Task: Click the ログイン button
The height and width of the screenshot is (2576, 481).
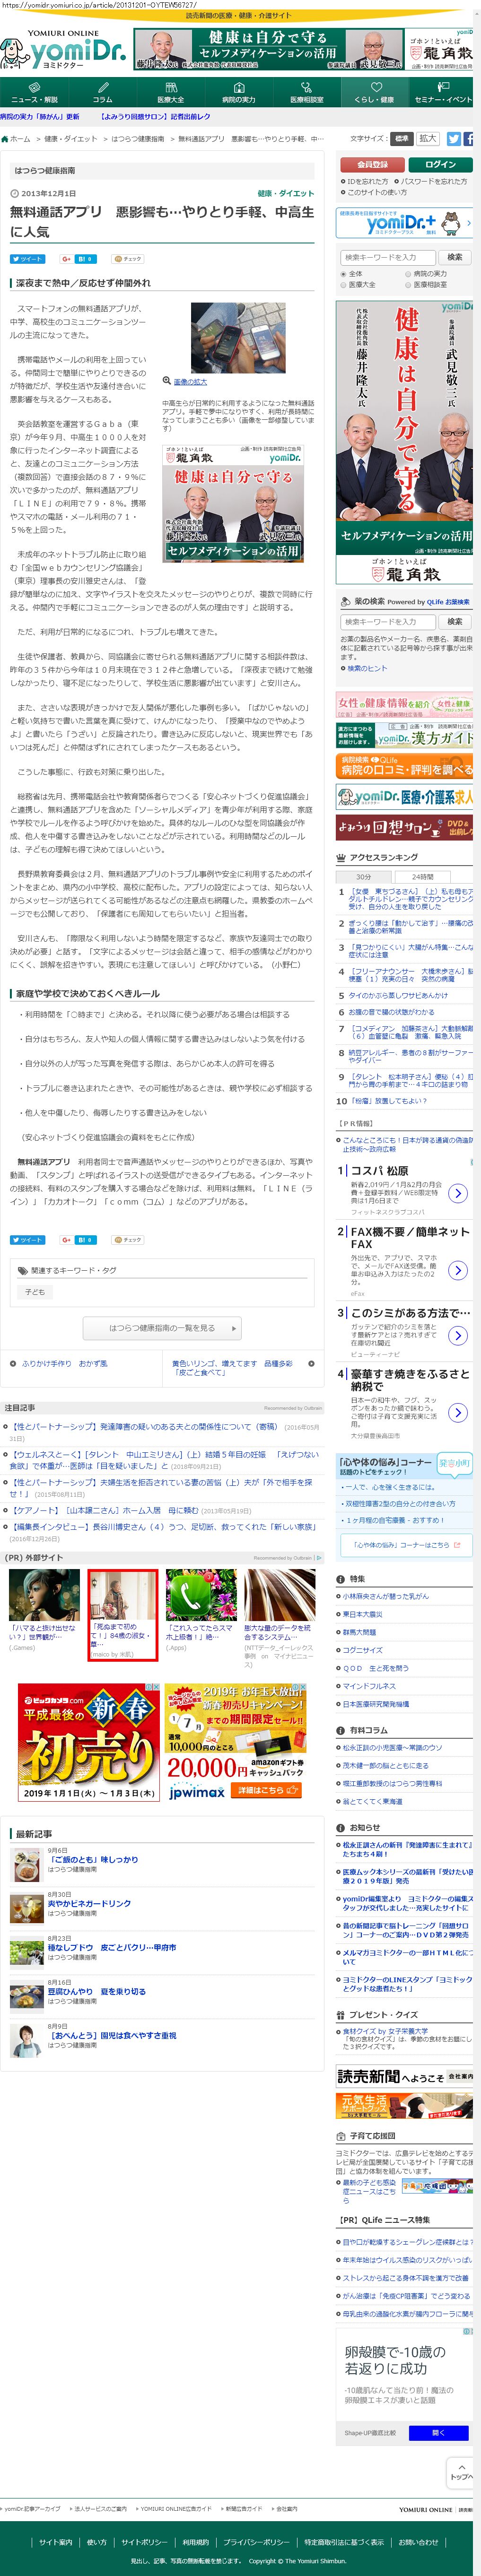Action: 440,164
